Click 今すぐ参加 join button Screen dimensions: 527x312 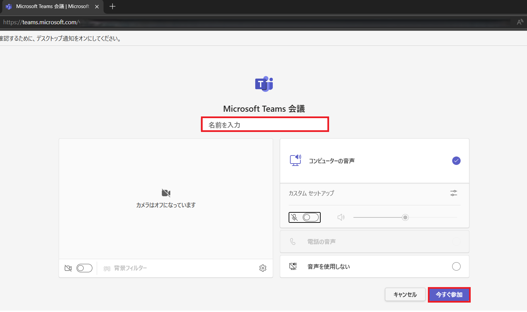pyautogui.click(x=449, y=295)
